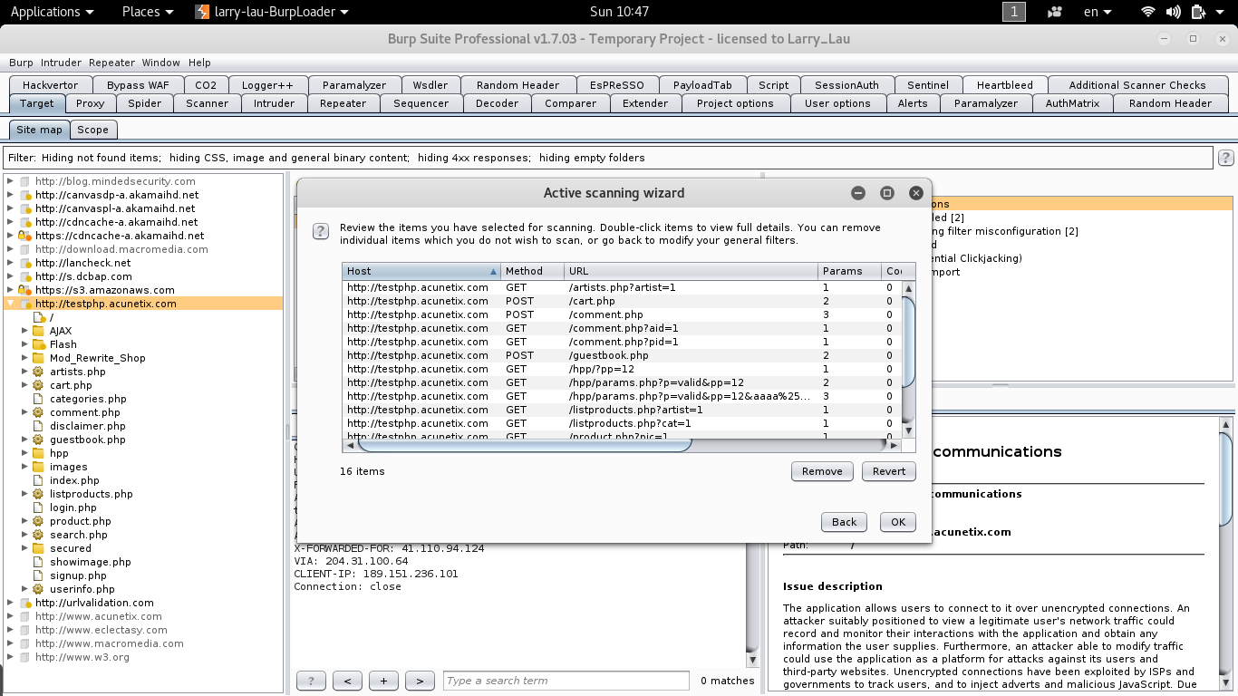Click the lock icon for https://s3.amazonaws.com
Viewport: 1238px width, 696px height.
pyautogui.click(x=25, y=290)
